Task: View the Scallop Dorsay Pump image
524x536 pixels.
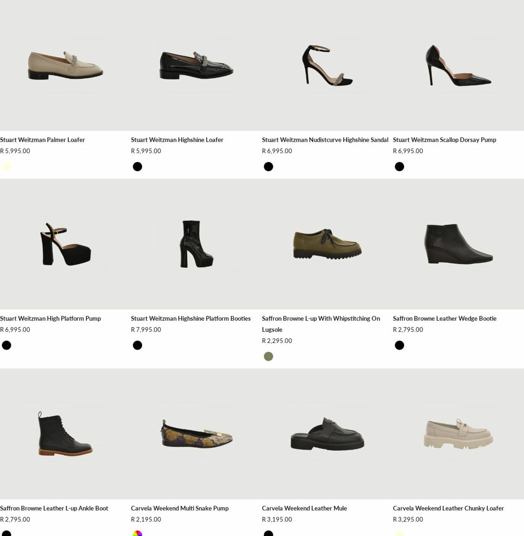Action: click(x=458, y=65)
